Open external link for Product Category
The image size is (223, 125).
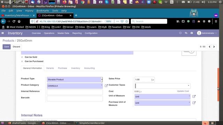pos(106,86)
